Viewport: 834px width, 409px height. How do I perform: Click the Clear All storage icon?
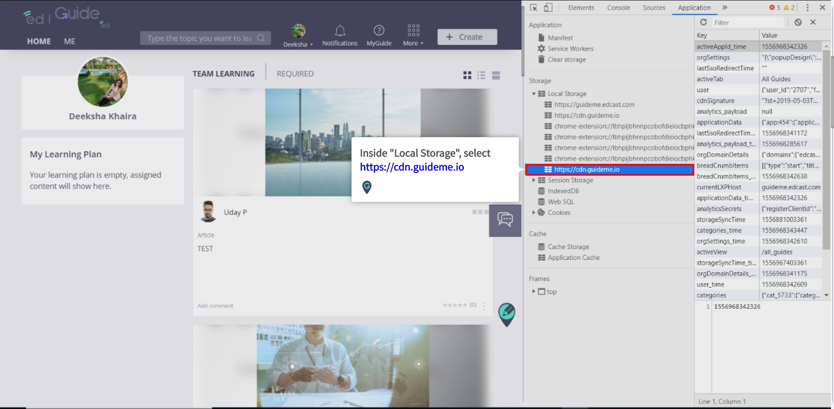click(798, 22)
